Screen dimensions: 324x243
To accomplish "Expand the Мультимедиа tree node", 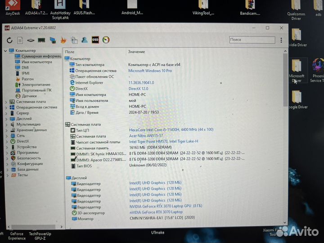I will (7, 124).
